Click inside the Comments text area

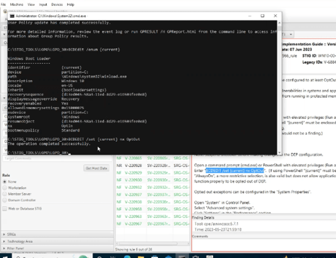[263, 244]
